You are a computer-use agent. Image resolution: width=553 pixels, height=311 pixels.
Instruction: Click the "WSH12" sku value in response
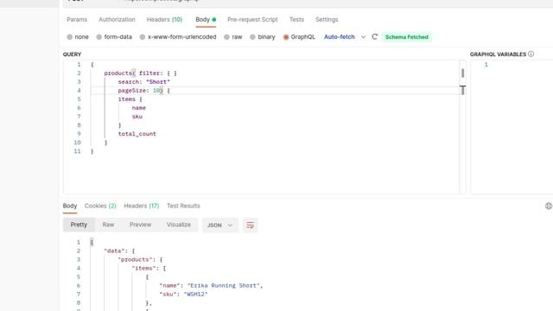196,295
